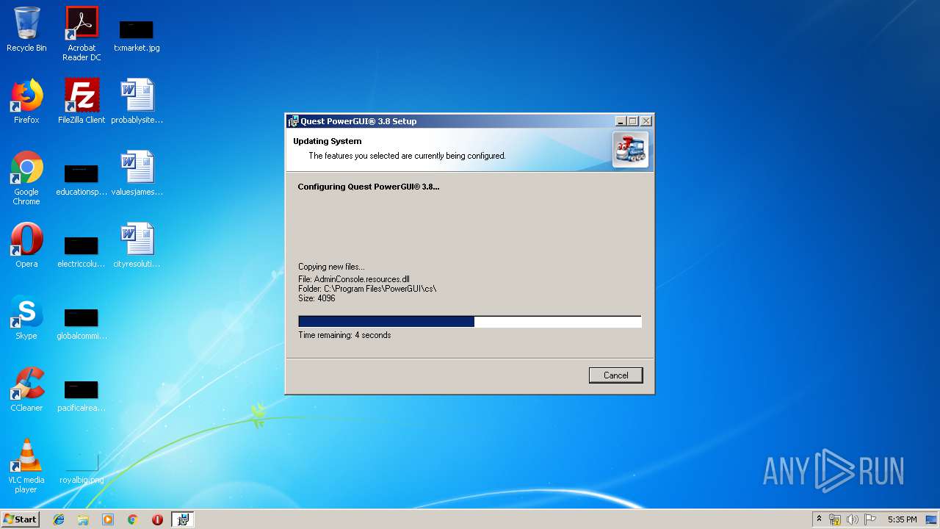The width and height of the screenshot is (940, 529).
Task: Minimize the PowerGUI Setup window
Action: click(621, 121)
